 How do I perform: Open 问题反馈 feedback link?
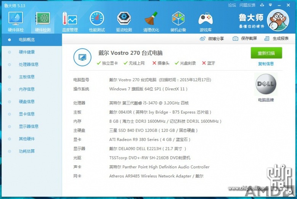(x=247, y=5)
